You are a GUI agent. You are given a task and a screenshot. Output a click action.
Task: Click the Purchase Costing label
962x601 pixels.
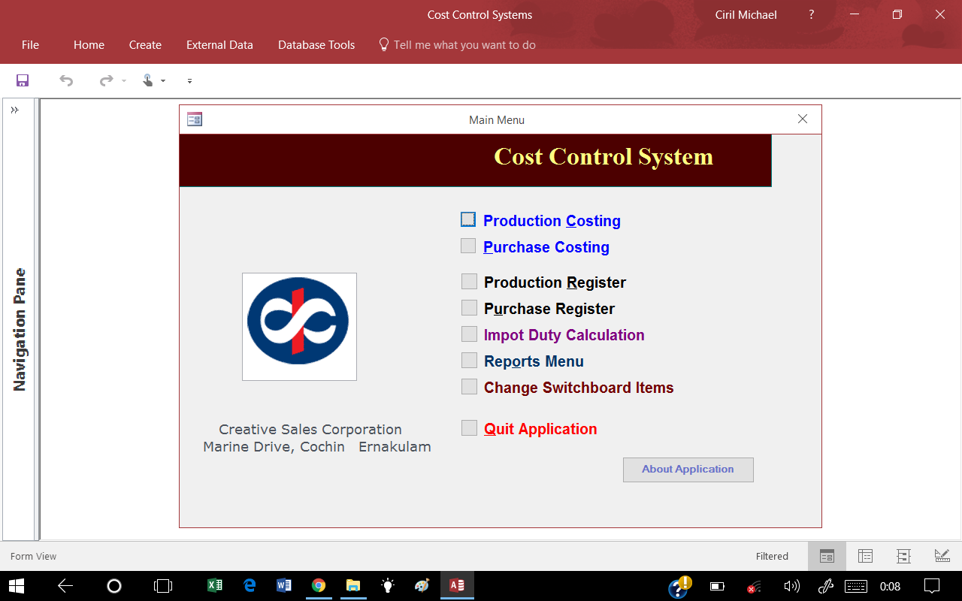(546, 247)
